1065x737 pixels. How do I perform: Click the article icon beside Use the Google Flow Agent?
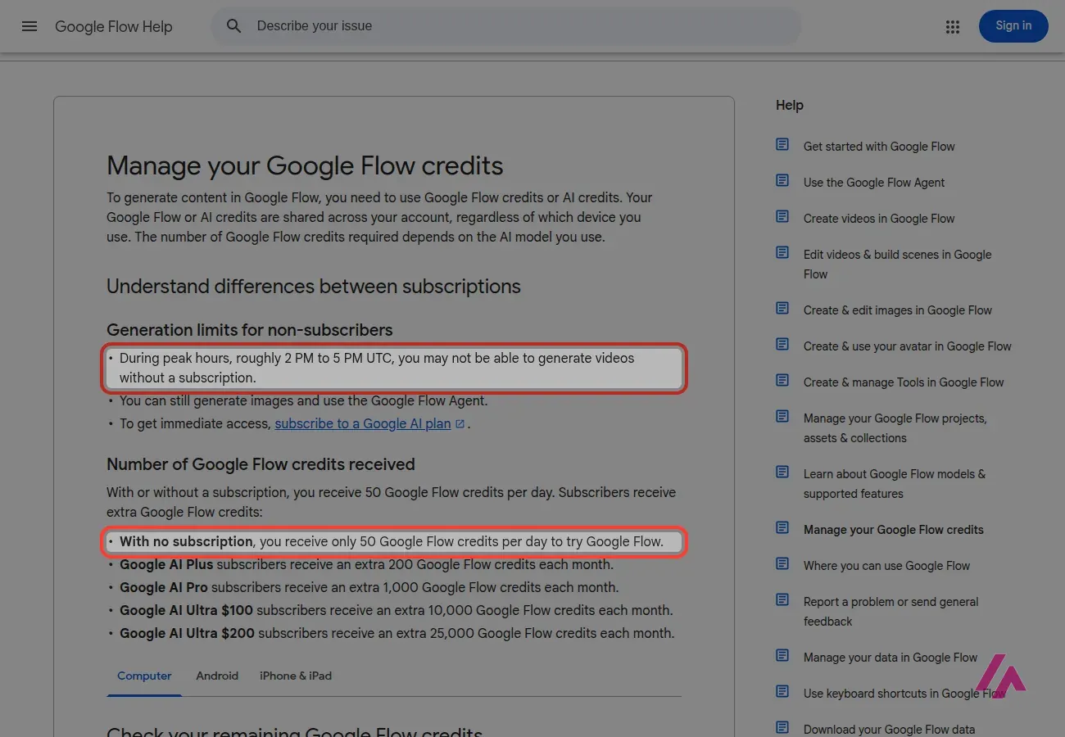pos(782,181)
